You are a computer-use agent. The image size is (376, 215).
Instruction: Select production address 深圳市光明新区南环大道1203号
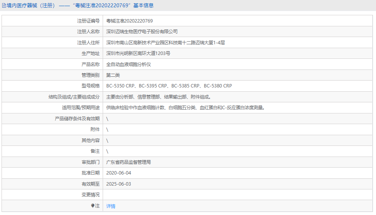click(138, 53)
